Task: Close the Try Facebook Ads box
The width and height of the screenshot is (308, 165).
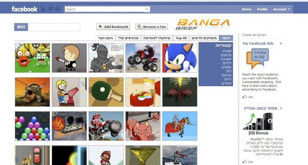Action: coord(281,43)
